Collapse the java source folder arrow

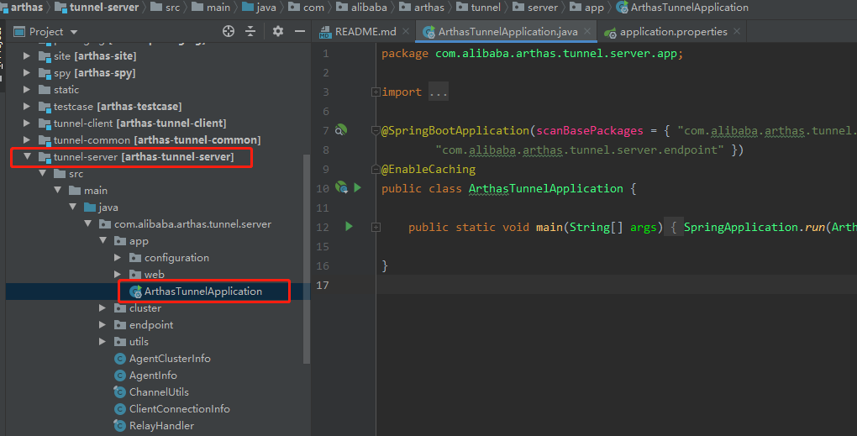[x=73, y=207]
